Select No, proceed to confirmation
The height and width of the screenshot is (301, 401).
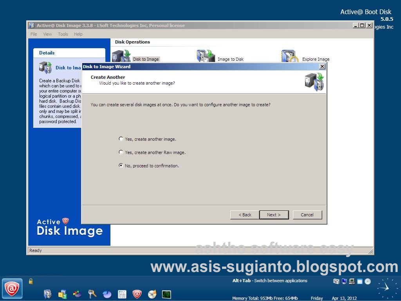coord(121,165)
